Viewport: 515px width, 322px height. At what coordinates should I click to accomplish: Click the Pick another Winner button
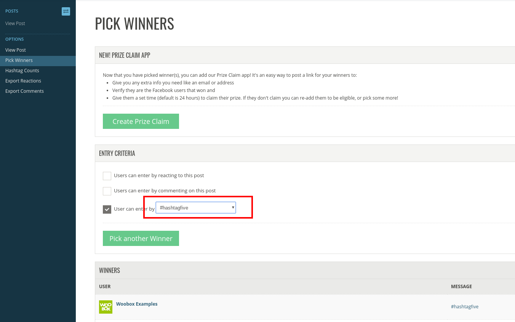(141, 238)
